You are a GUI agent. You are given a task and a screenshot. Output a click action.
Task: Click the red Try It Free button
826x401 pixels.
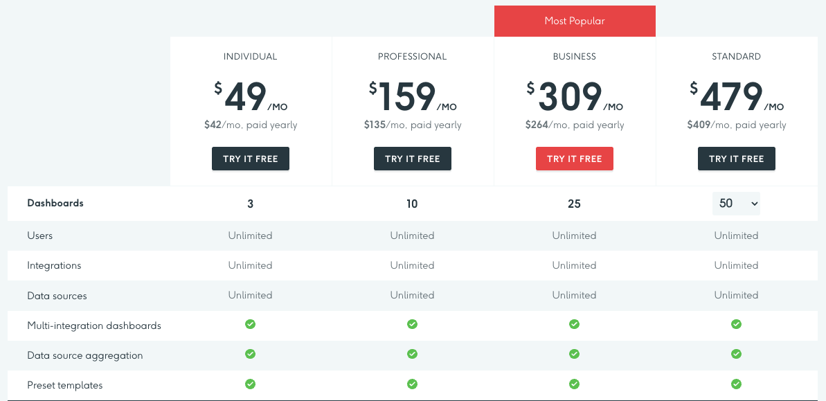tap(574, 158)
